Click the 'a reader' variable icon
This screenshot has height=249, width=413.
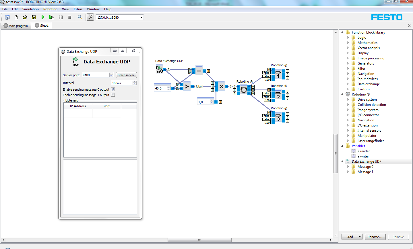(x=354, y=151)
